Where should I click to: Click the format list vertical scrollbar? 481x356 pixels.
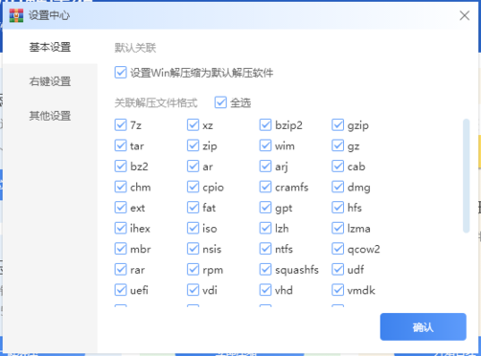tap(466, 176)
